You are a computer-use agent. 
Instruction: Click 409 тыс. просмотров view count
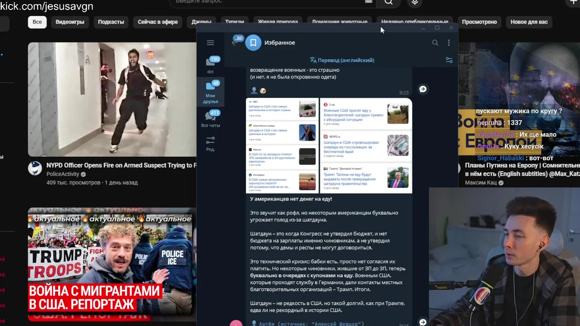tap(73, 183)
